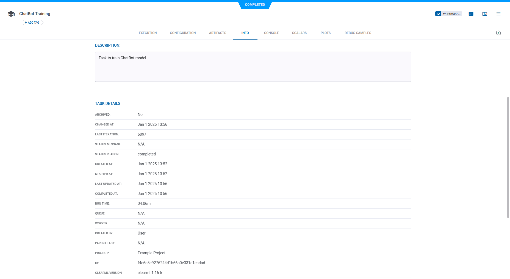Enable auto-refresh via circular arrows icon

(499, 33)
